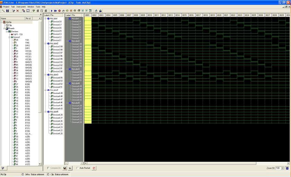
Task: Select Device3.8 in the white Label/Pin list
Action: [57, 22]
